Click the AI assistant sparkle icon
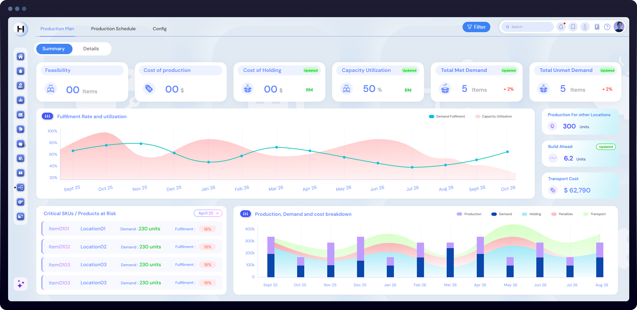637x310 pixels. coord(21,284)
